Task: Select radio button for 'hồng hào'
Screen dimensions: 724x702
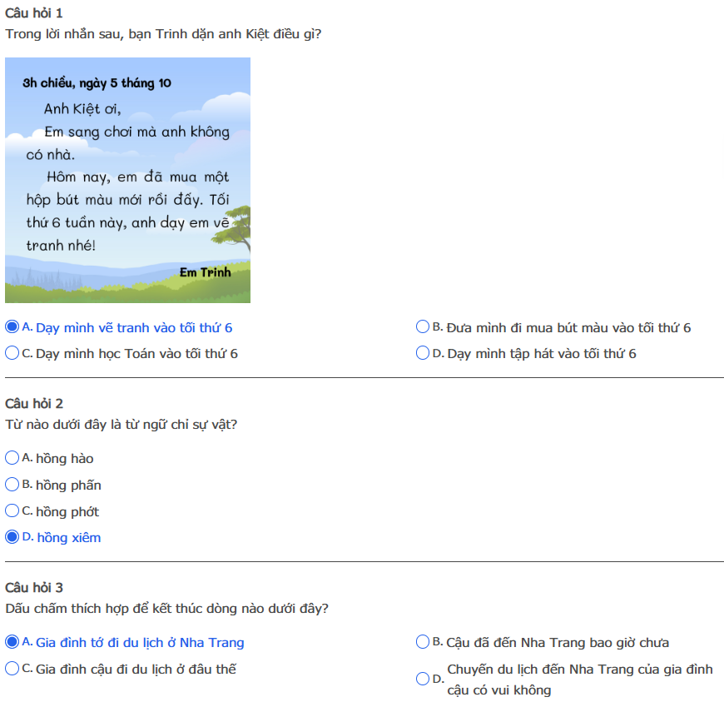Action: 12,458
